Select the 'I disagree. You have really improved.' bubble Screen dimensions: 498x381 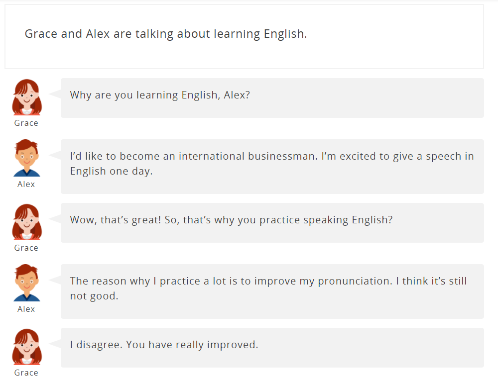pos(272,348)
